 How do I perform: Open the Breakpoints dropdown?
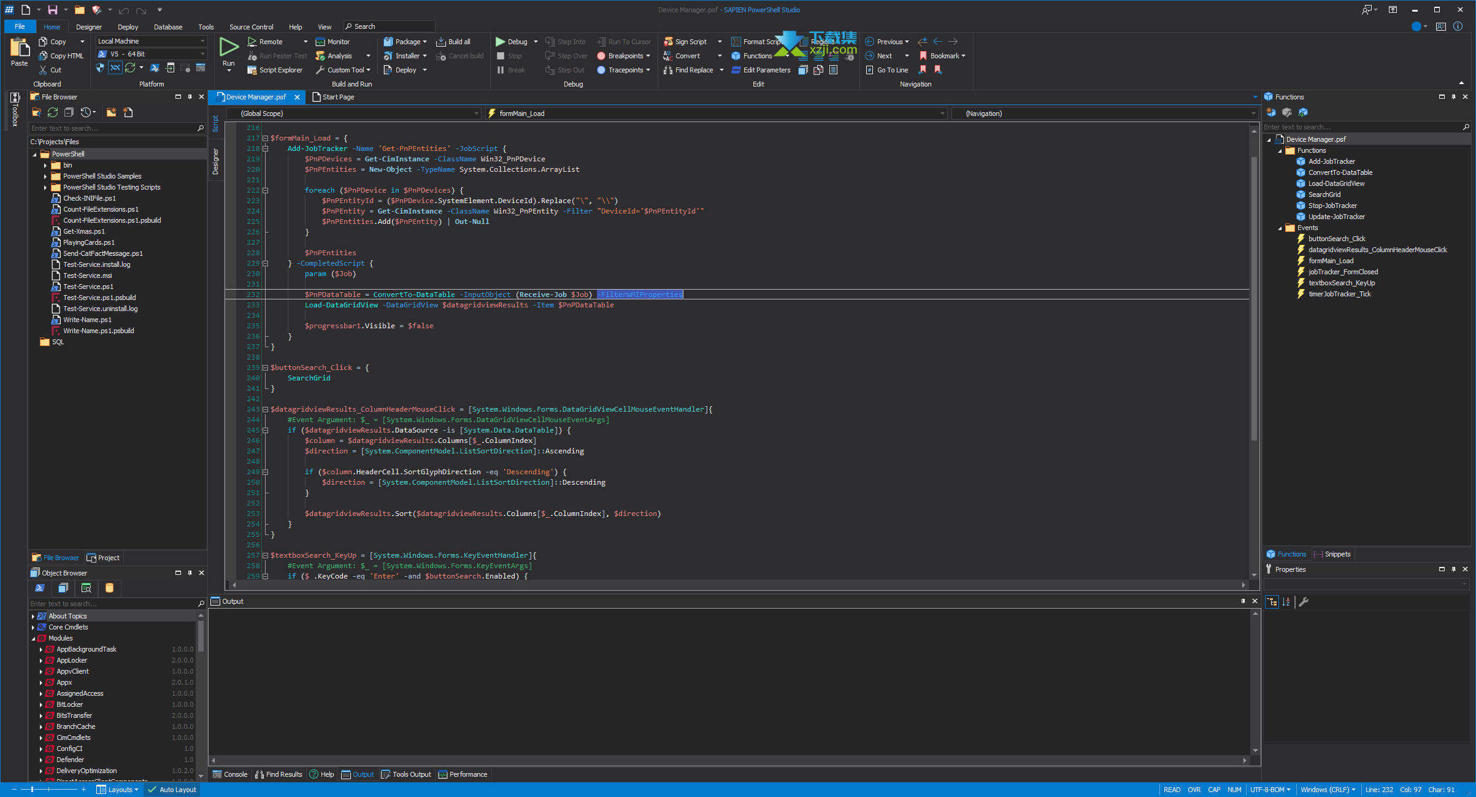[623, 56]
